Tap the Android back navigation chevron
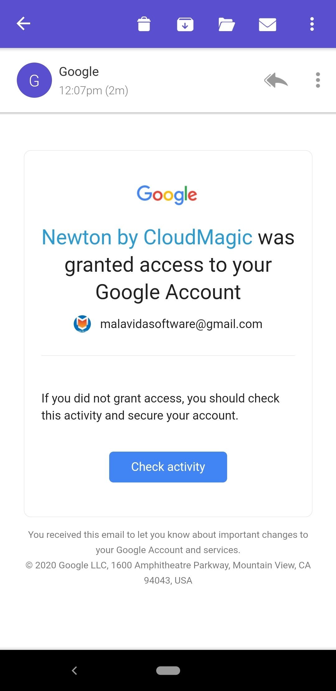 pos(74,670)
